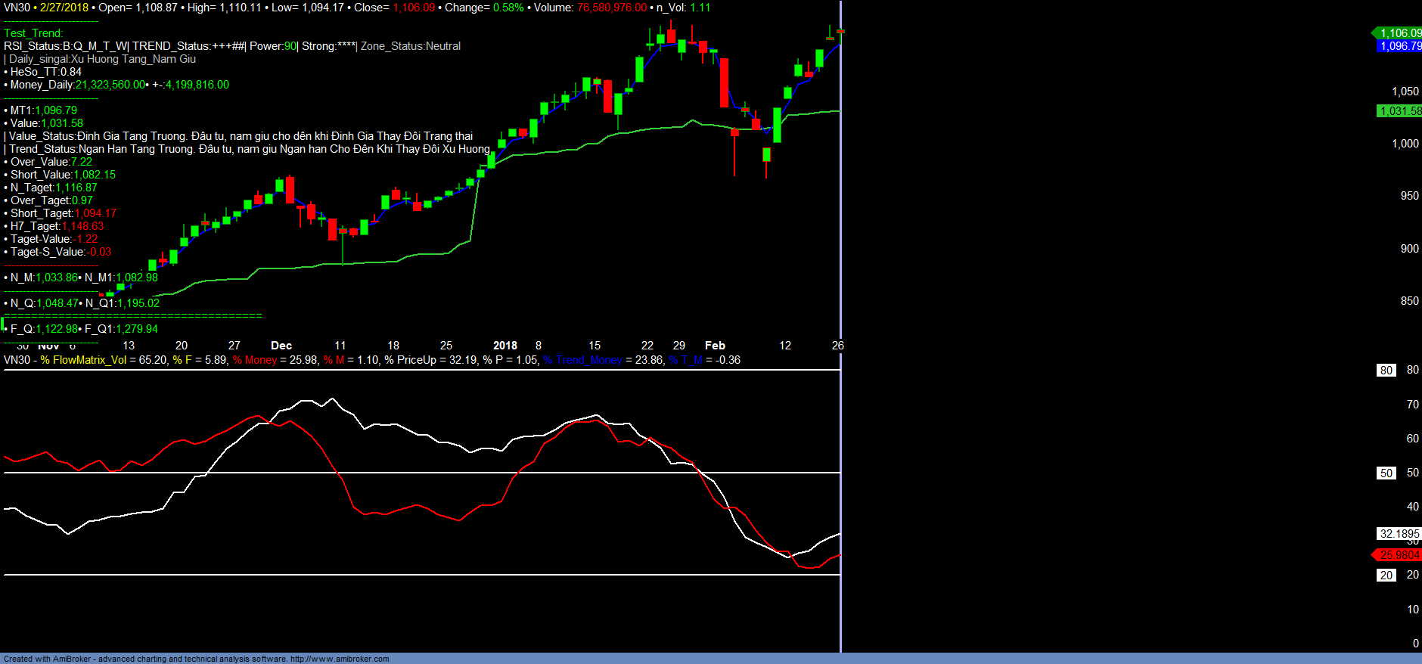The height and width of the screenshot is (664, 1422).
Task: Select the red 25.9804 Money value label
Action: [x=1399, y=555]
